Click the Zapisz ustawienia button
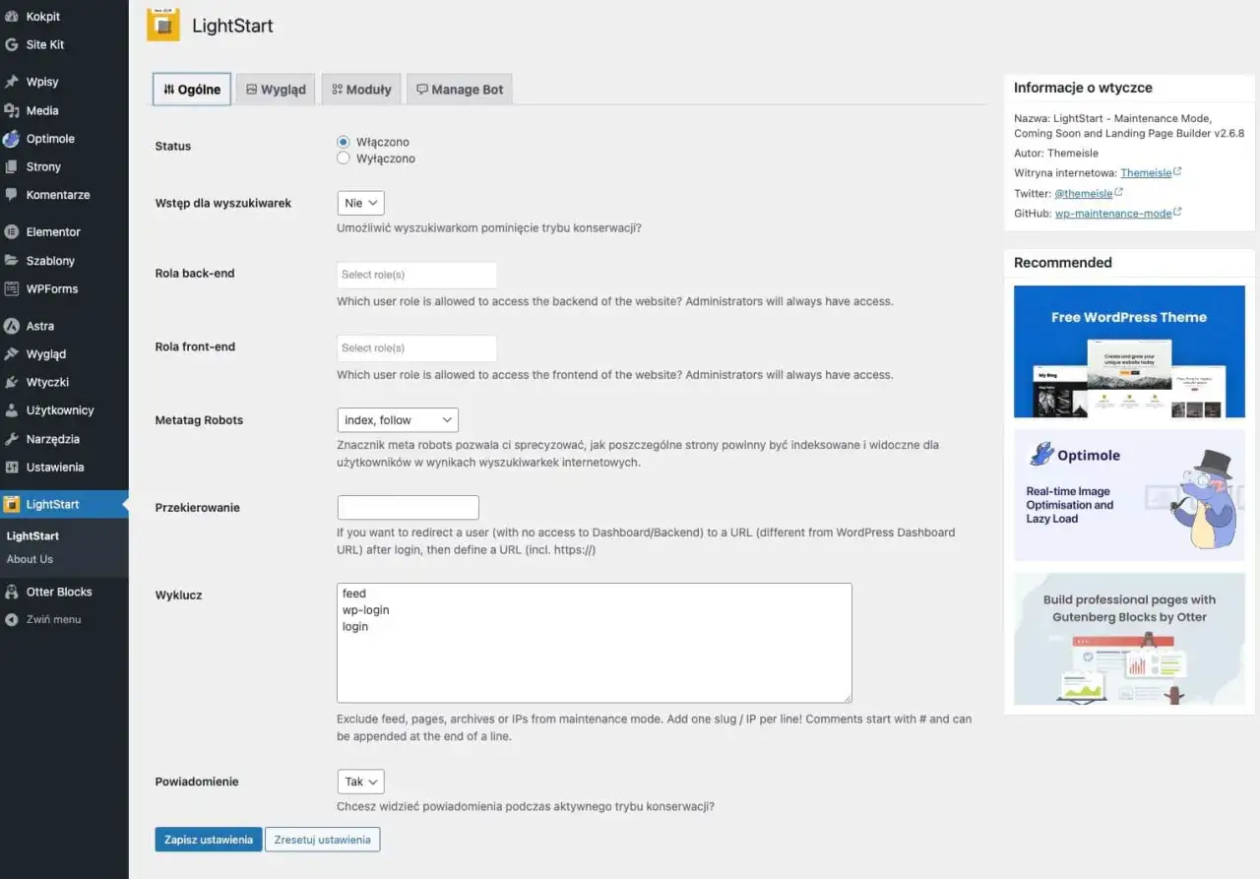 [x=209, y=840]
